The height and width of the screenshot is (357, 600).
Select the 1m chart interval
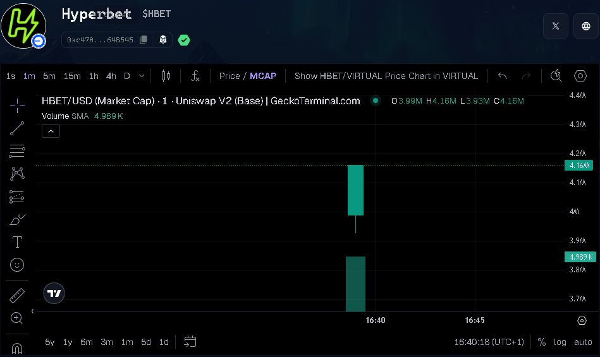tap(29, 76)
